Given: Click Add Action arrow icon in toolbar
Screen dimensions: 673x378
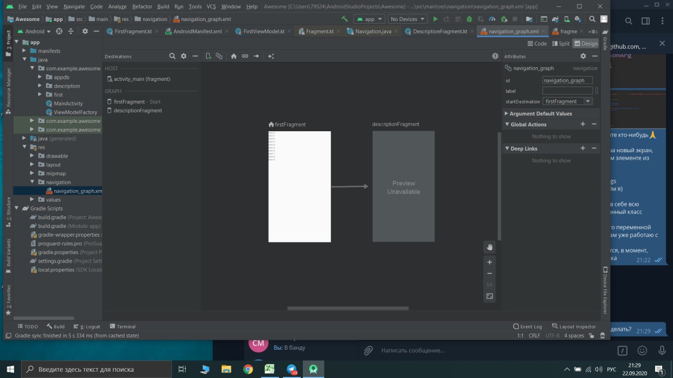Looking at the screenshot, I should 256,56.
